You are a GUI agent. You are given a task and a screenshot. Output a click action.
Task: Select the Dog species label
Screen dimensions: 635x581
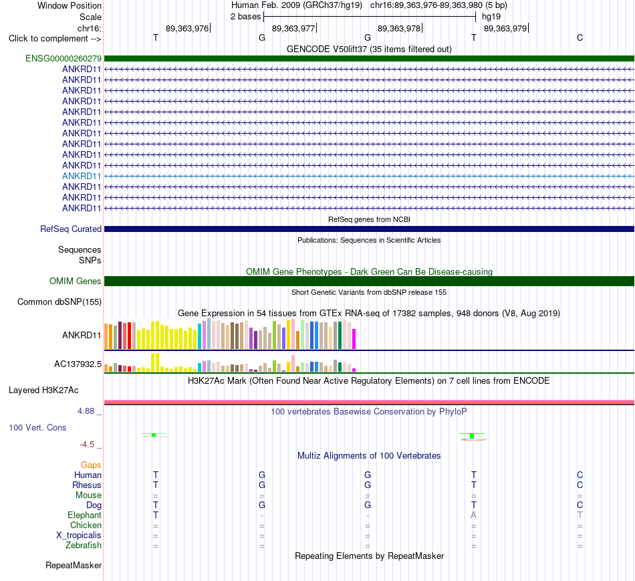[x=94, y=505]
